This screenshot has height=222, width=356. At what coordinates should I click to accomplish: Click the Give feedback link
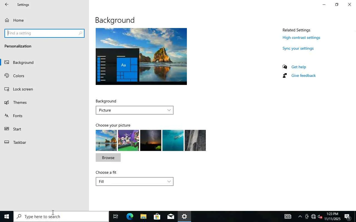[303, 75]
